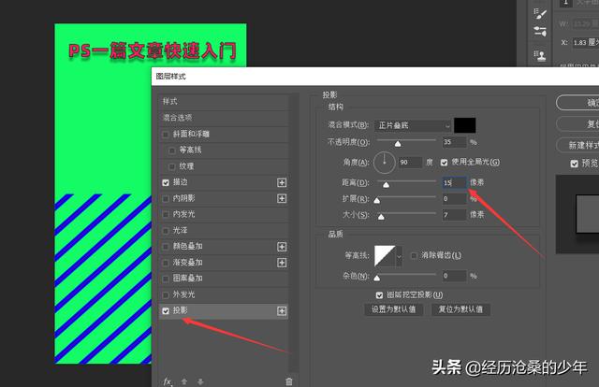Select 图案叠加 row in styles list

click(x=224, y=279)
